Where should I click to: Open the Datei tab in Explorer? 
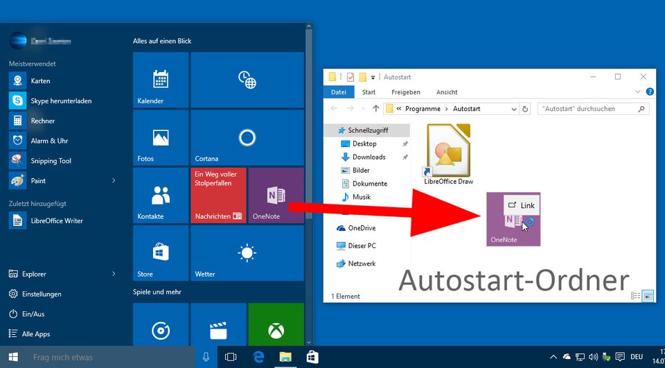tap(339, 92)
